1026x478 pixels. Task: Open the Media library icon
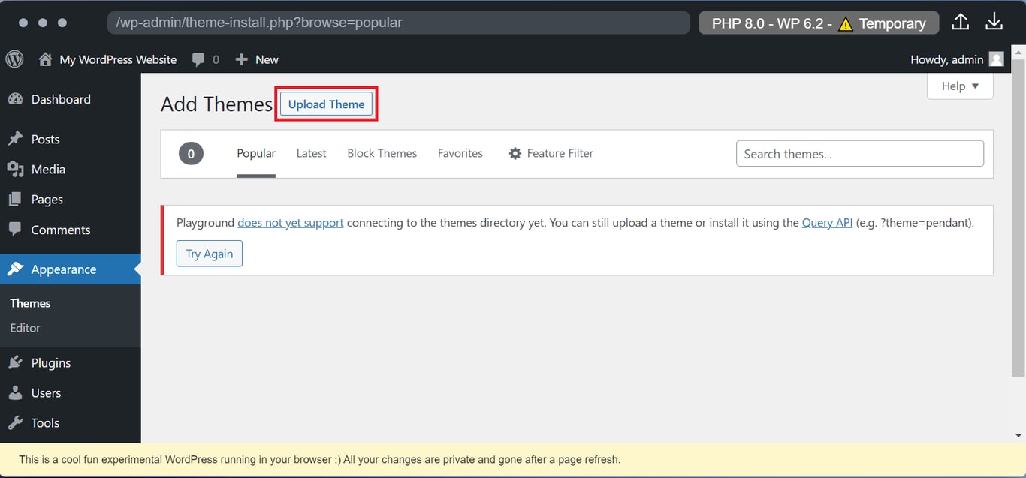(x=17, y=169)
